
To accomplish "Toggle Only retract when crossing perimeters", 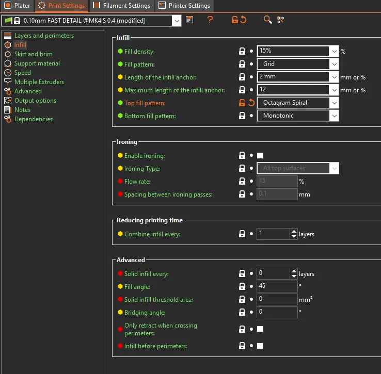I will coord(260,329).
